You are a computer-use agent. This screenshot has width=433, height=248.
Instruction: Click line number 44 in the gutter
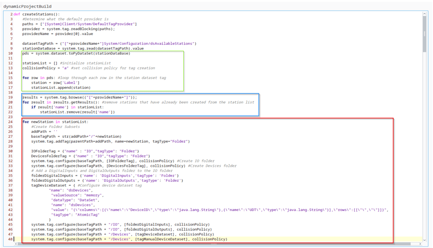pyautogui.click(x=10, y=220)
